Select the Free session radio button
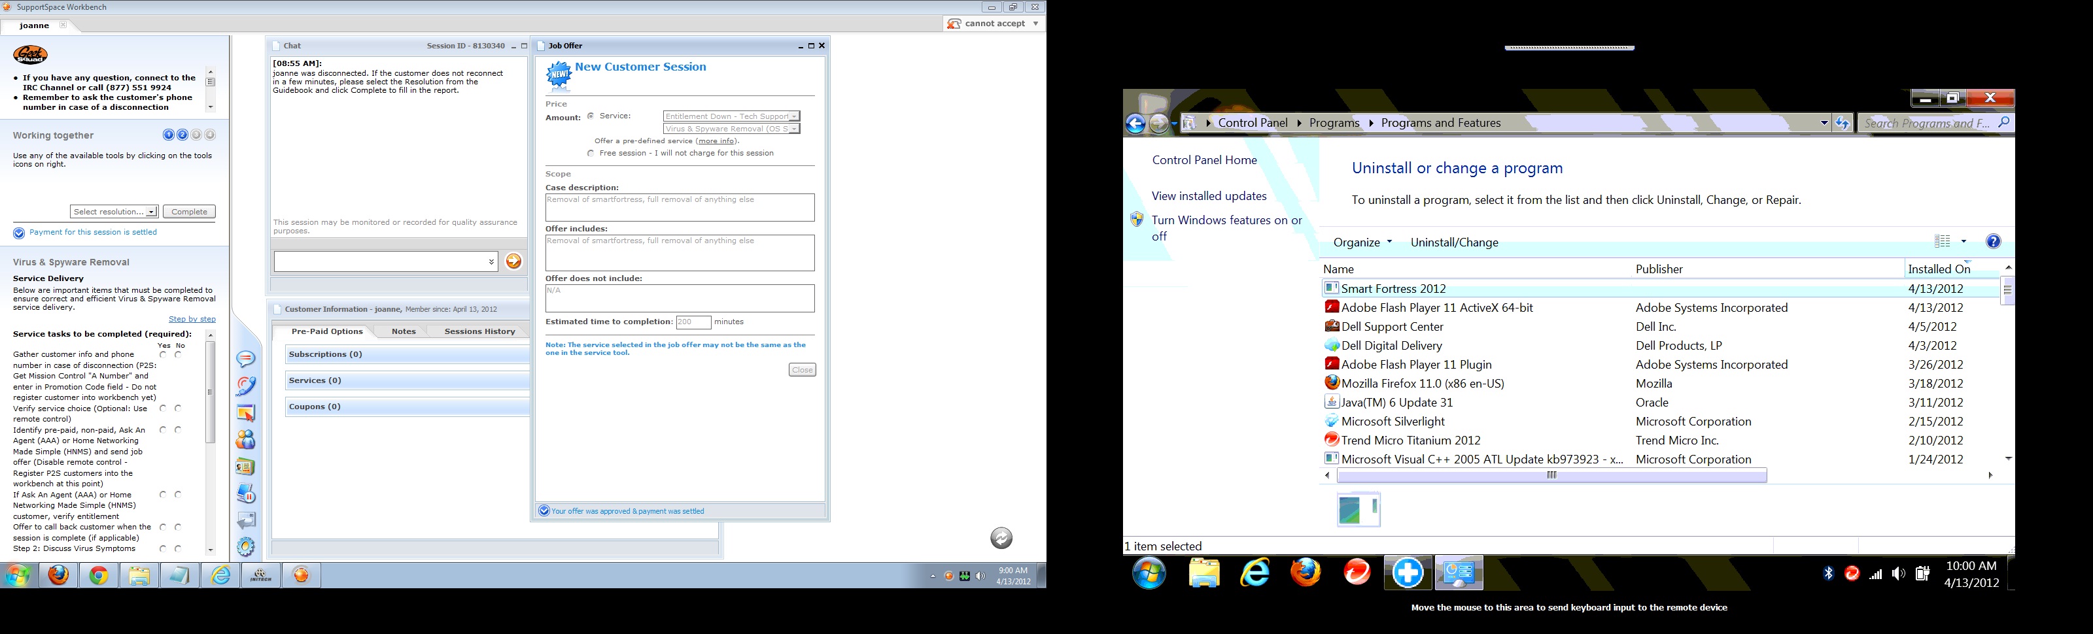The image size is (2093, 634). [x=591, y=154]
